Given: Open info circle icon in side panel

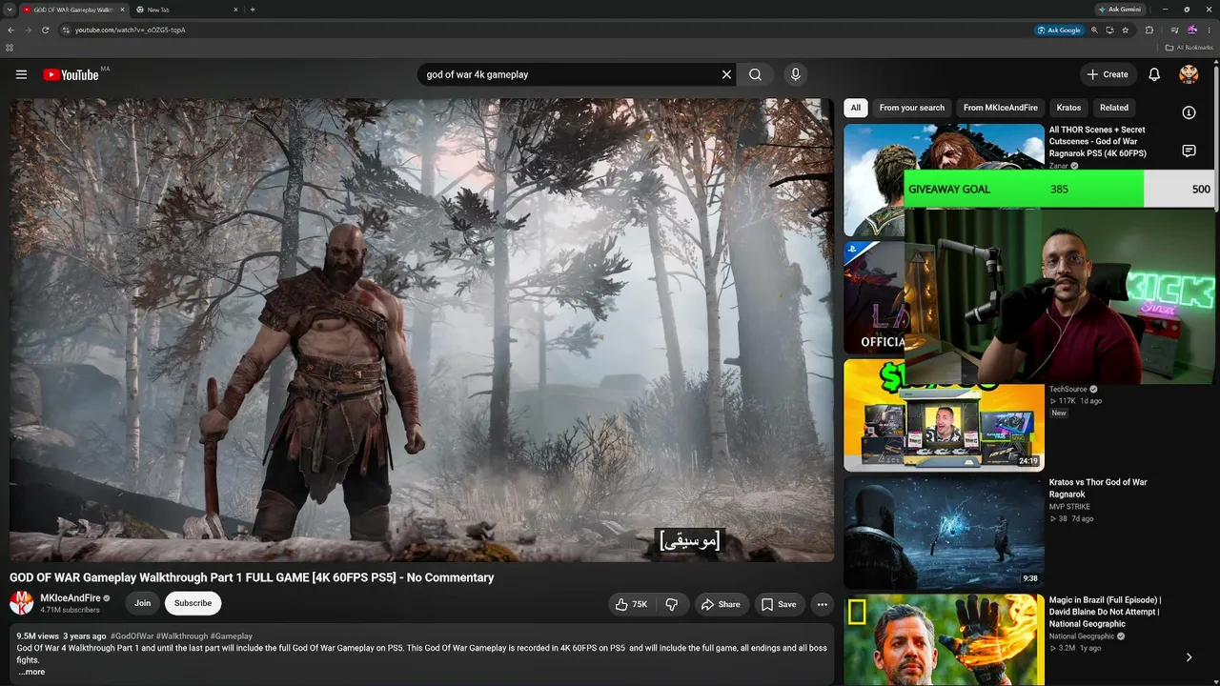Looking at the screenshot, I should [1189, 112].
